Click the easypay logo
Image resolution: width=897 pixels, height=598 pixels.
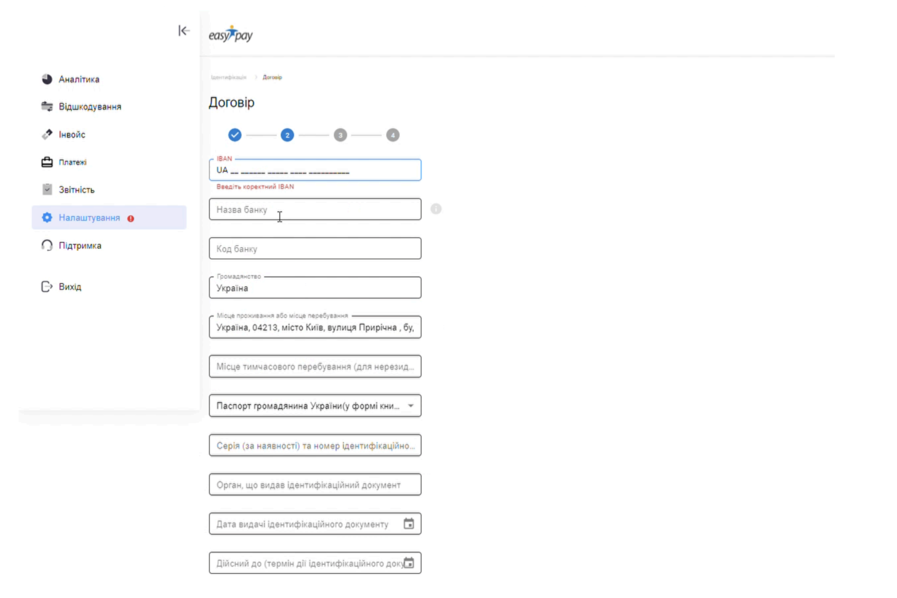click(x=231, y=35)
